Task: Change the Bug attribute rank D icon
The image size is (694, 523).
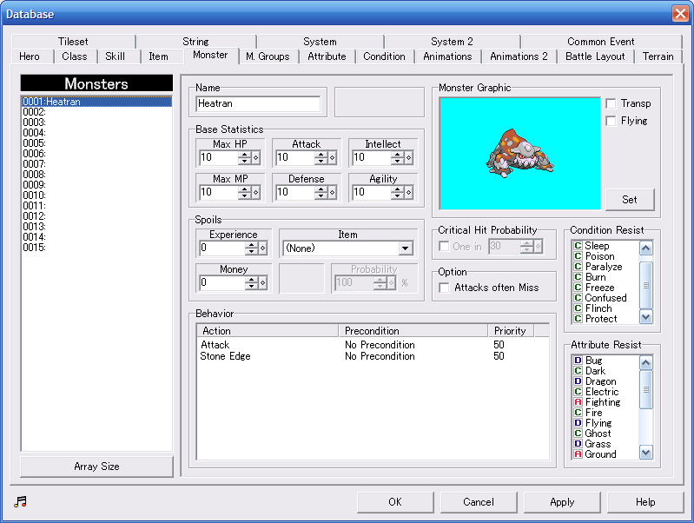Action: [x=578, y=361]
